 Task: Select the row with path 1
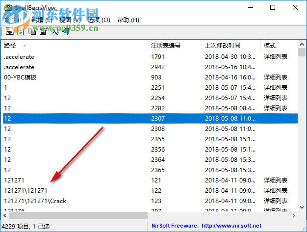tap(150, 88)
